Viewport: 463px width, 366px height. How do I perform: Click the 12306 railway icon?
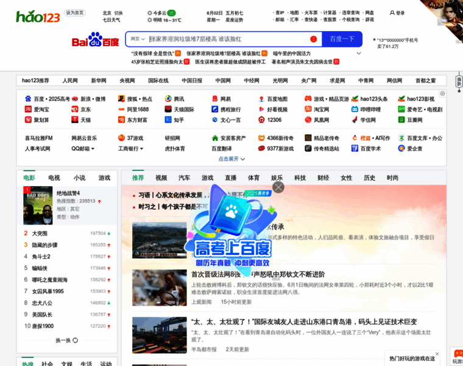tap(261, 120)
